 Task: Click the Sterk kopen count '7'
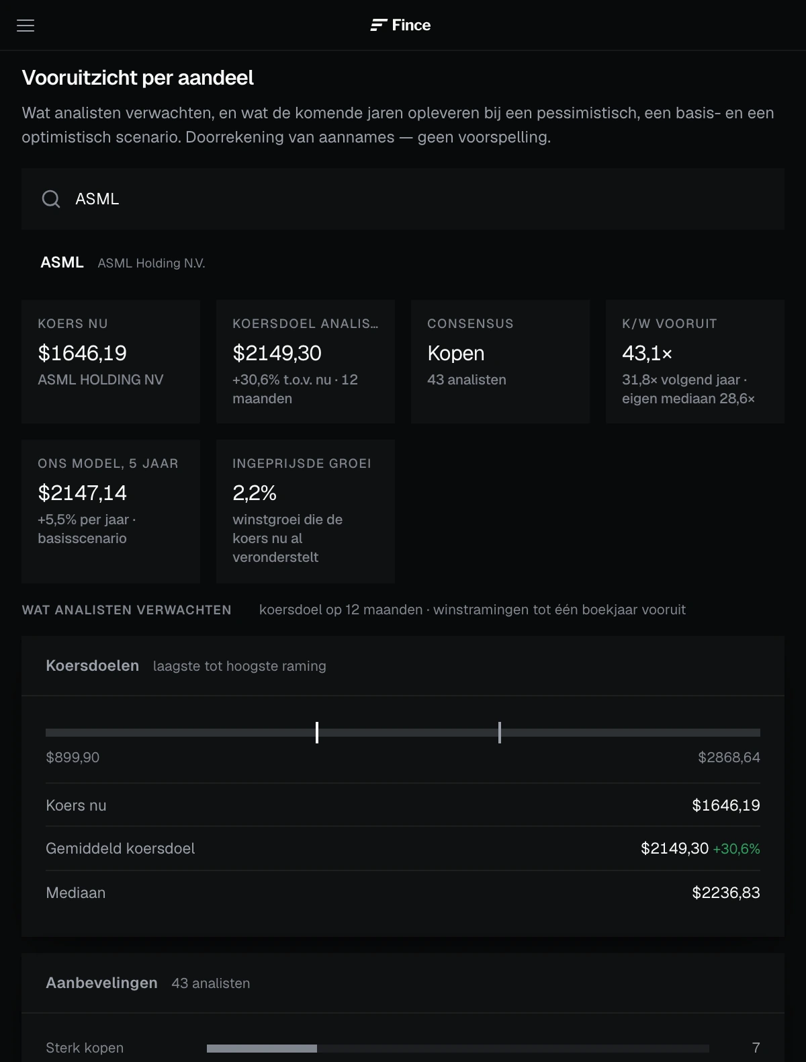(x=756, y=1048)
